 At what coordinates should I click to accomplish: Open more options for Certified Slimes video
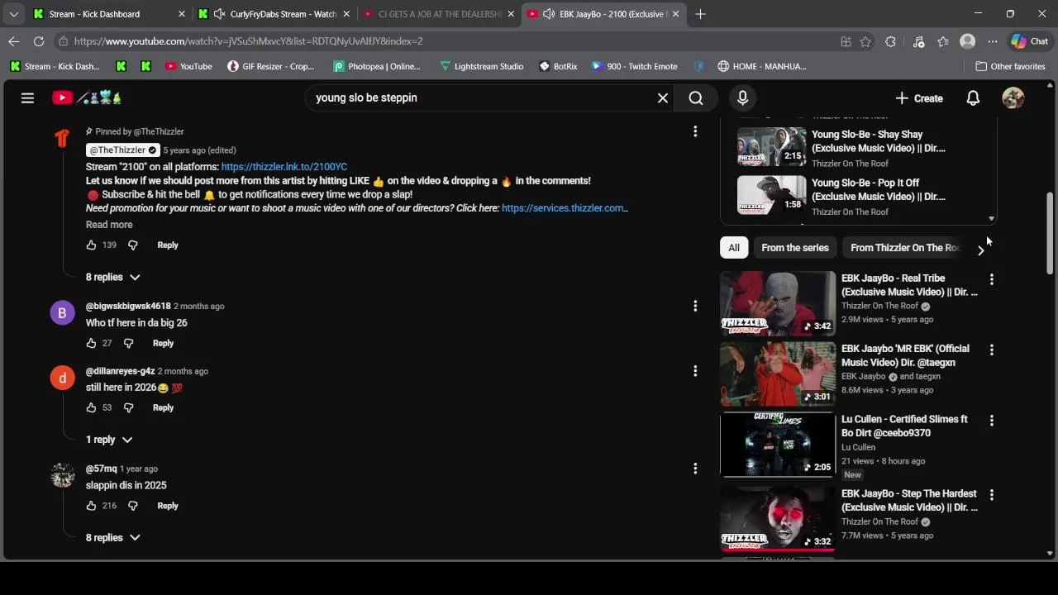coord(992,421)
